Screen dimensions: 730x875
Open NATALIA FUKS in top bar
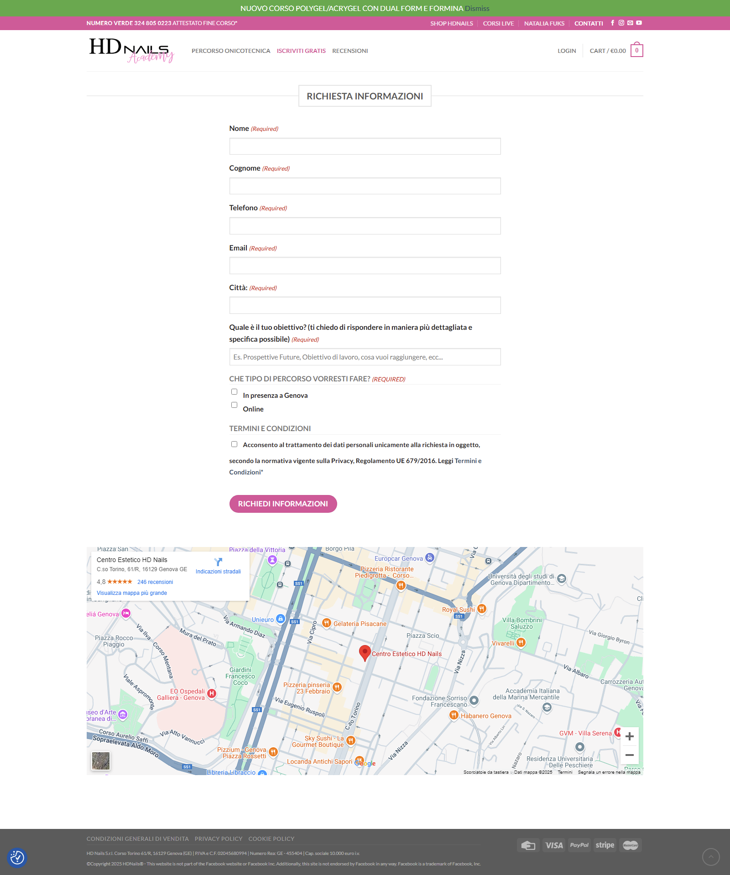(544, 23)
